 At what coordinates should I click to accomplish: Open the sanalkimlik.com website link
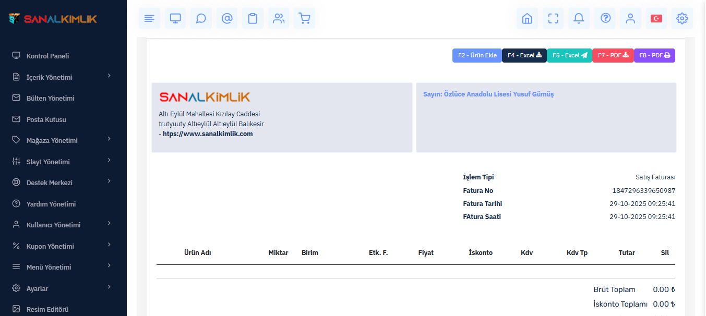tap(208, 134)
